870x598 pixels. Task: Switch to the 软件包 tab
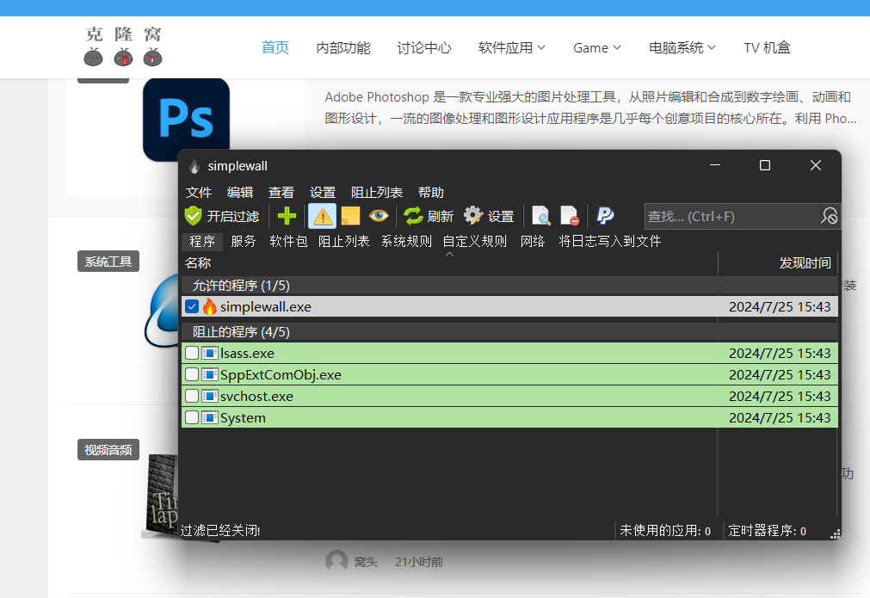tap(288, 241)
